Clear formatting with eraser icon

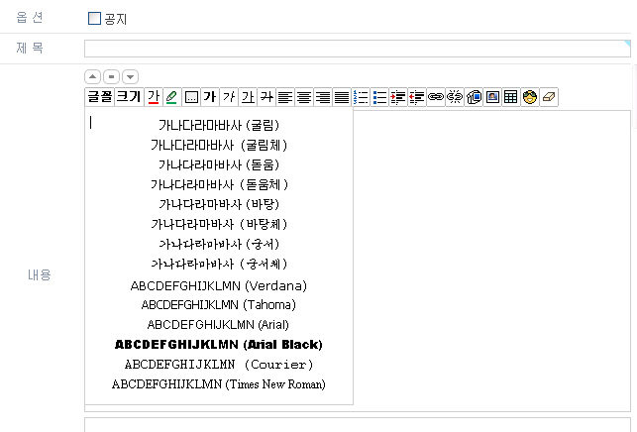click(x=549, y=97)
